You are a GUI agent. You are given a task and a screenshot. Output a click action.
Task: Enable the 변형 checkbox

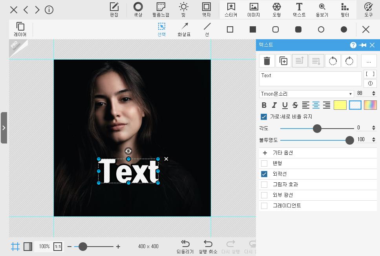coord(264,163)
